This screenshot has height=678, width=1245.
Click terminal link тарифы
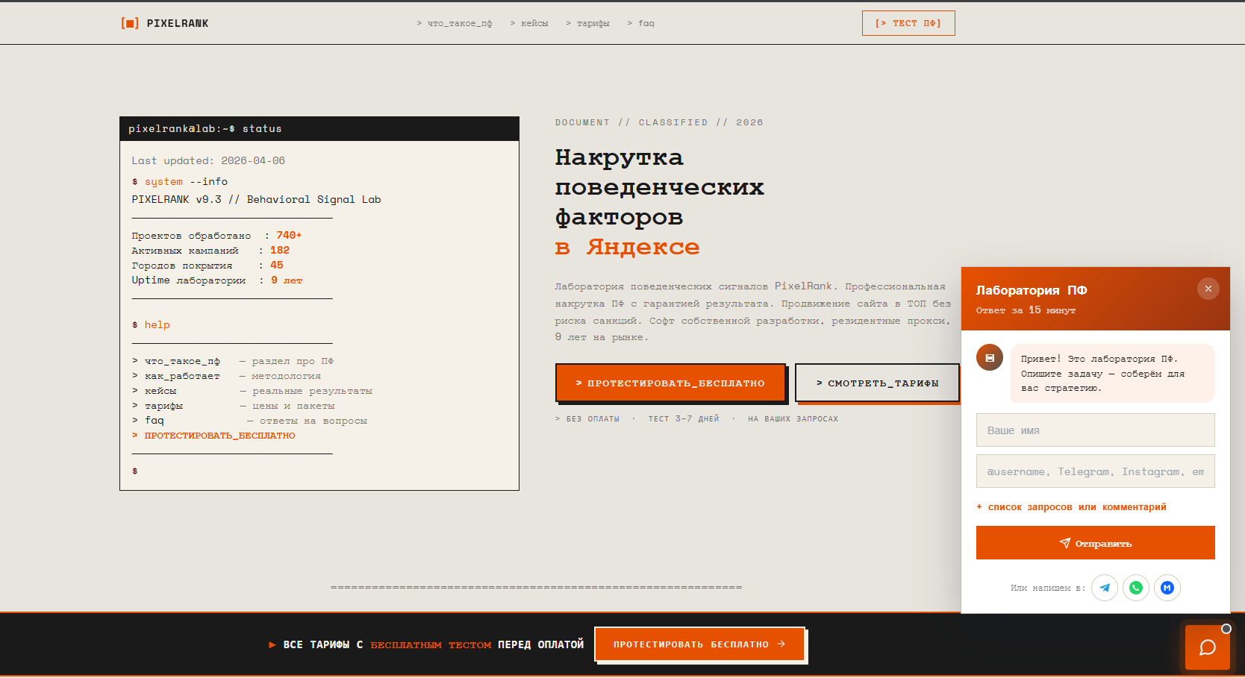tap(163, 406)
